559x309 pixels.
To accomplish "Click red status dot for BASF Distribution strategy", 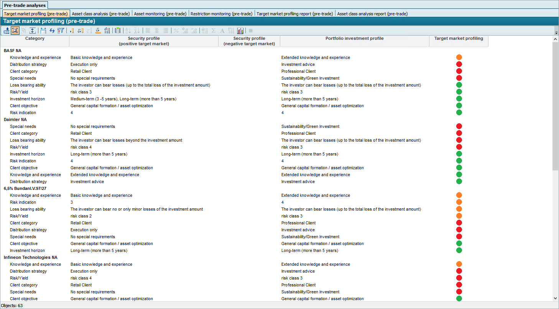I will (459, 64).
